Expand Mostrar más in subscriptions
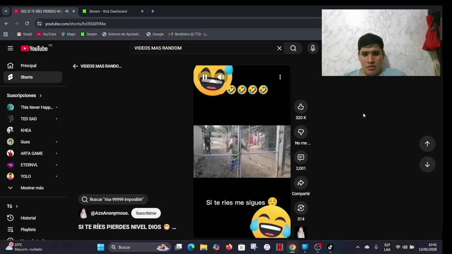 33,188
